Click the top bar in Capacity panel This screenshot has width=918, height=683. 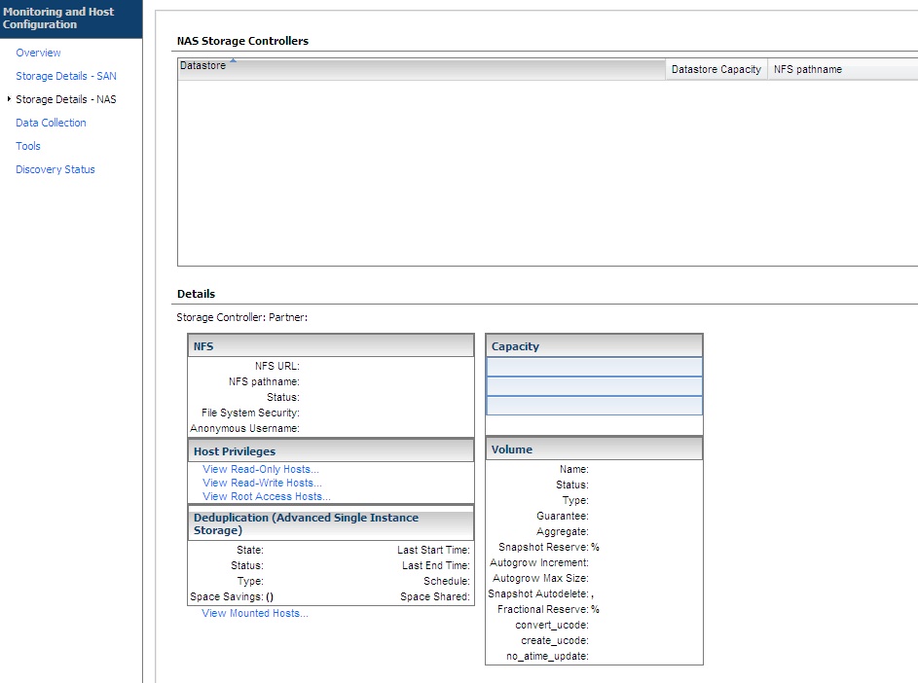click(x=594, y=367)
